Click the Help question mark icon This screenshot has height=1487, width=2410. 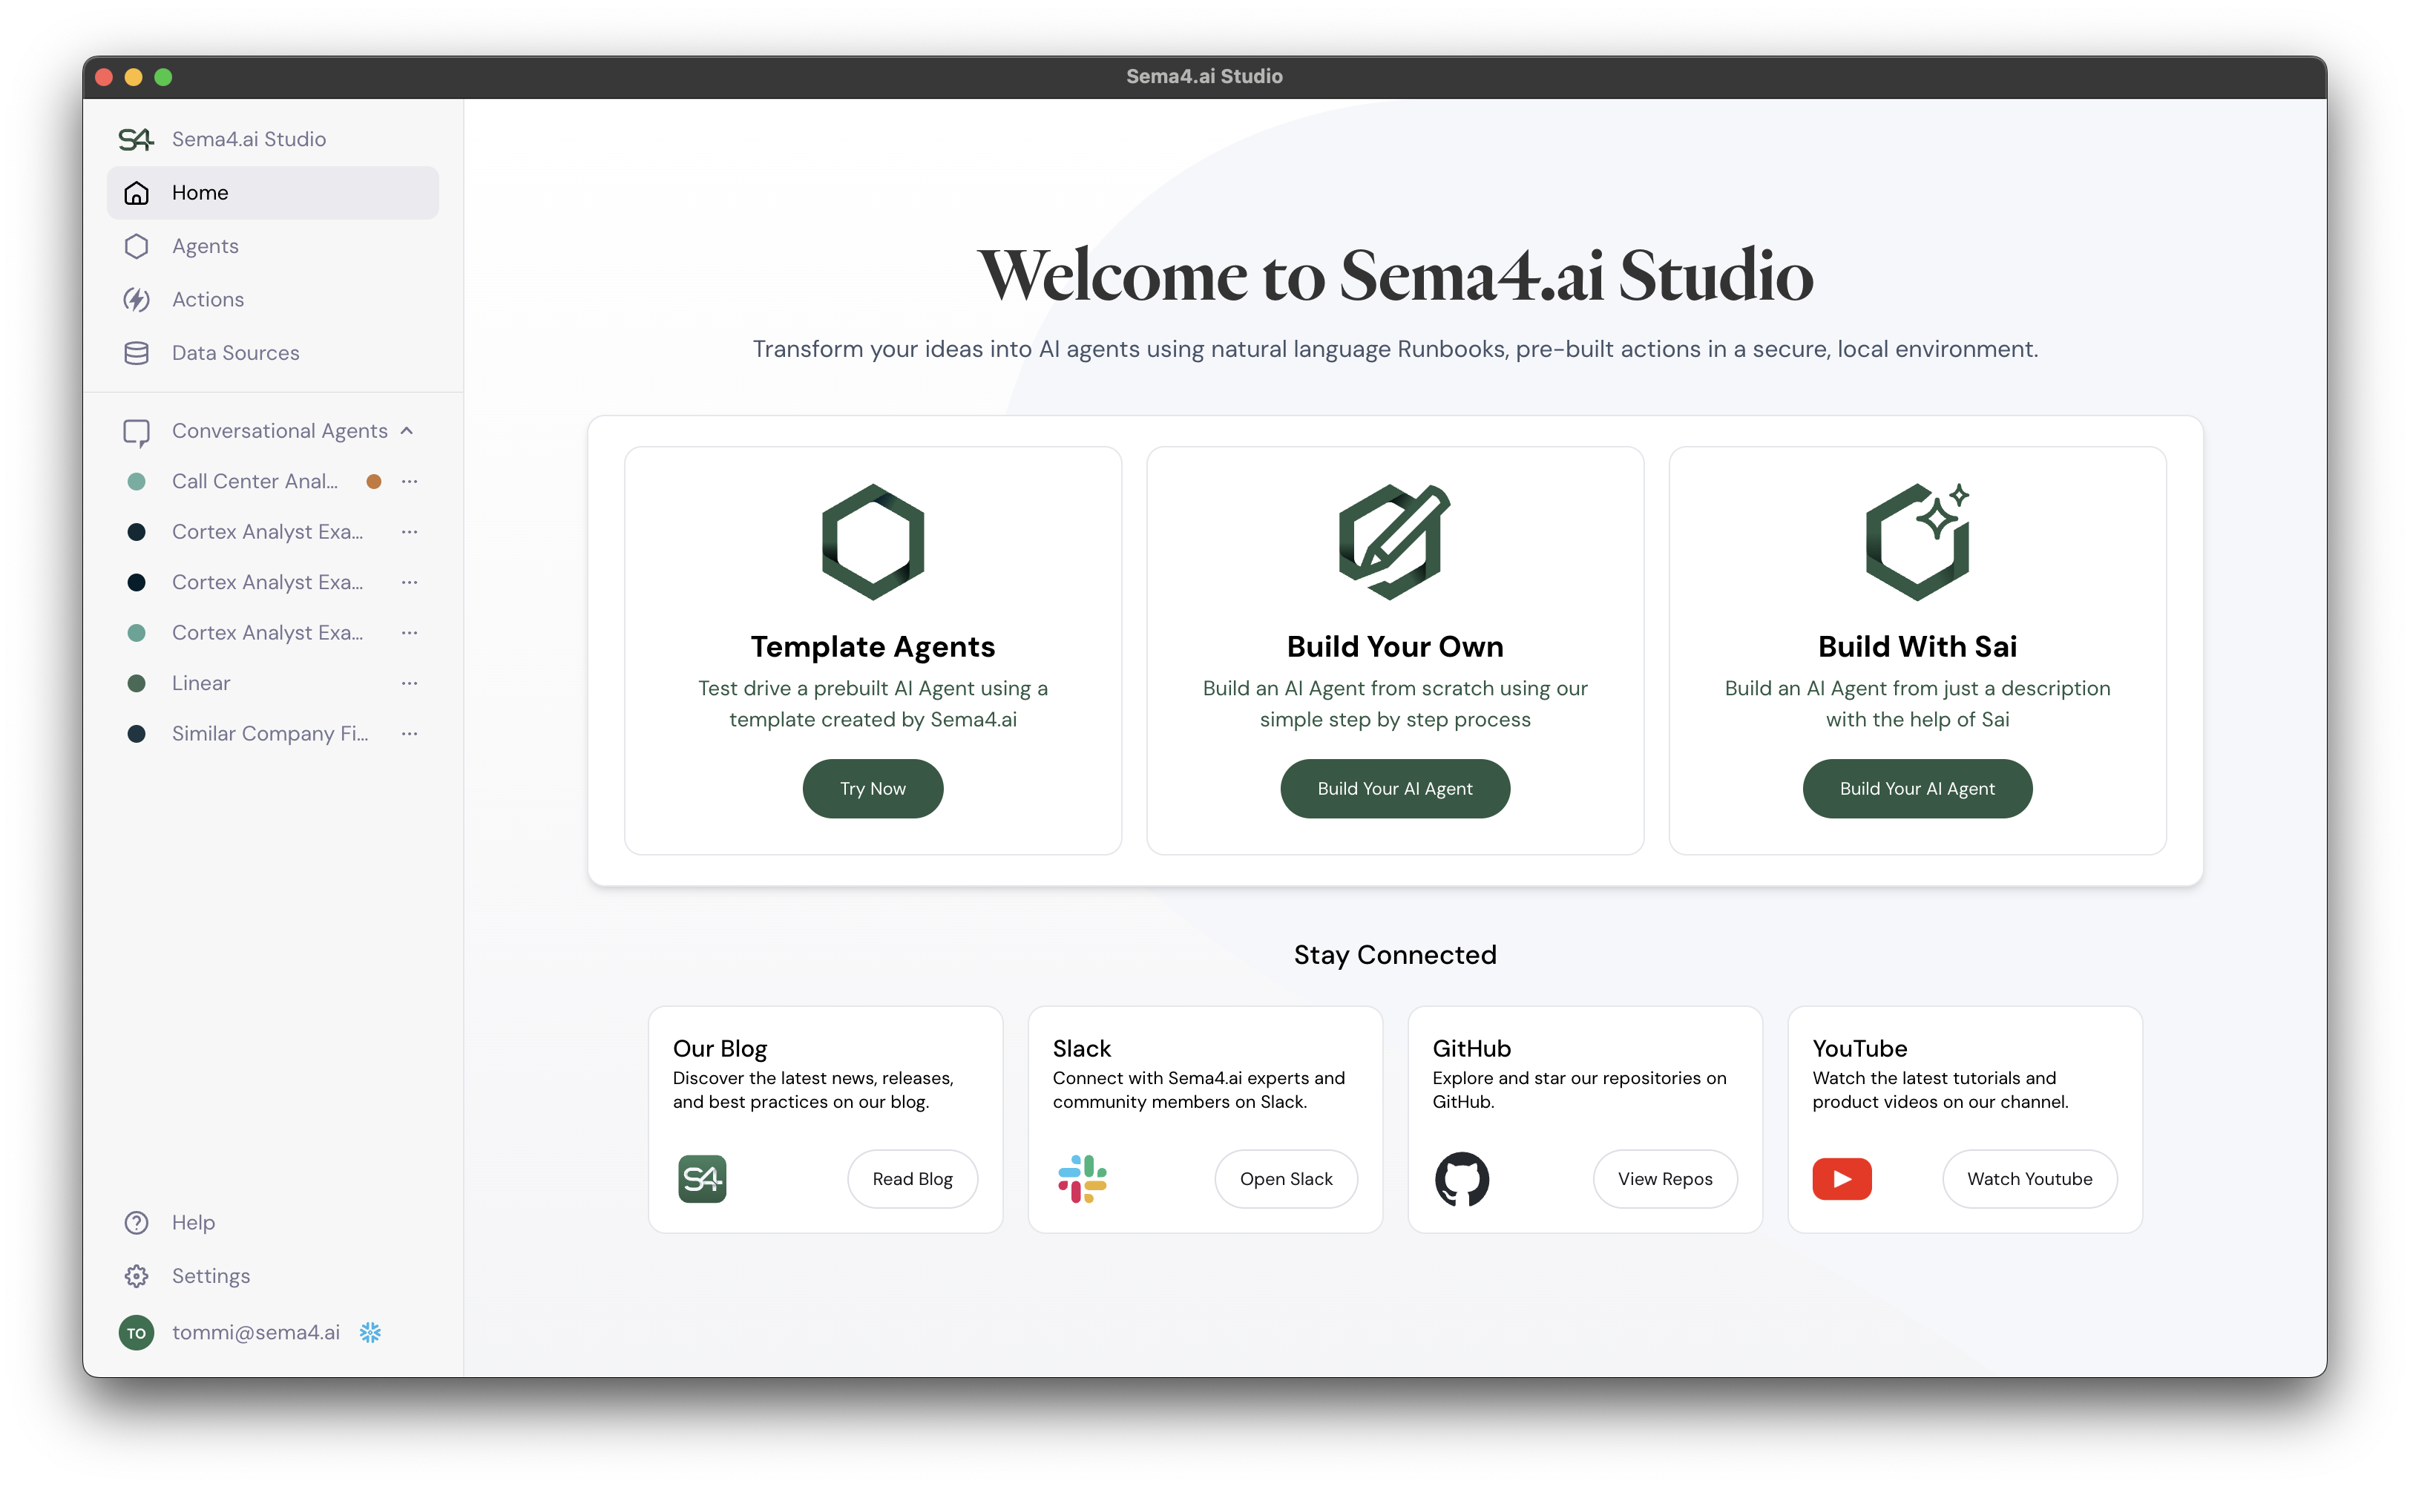point(137,1222)
